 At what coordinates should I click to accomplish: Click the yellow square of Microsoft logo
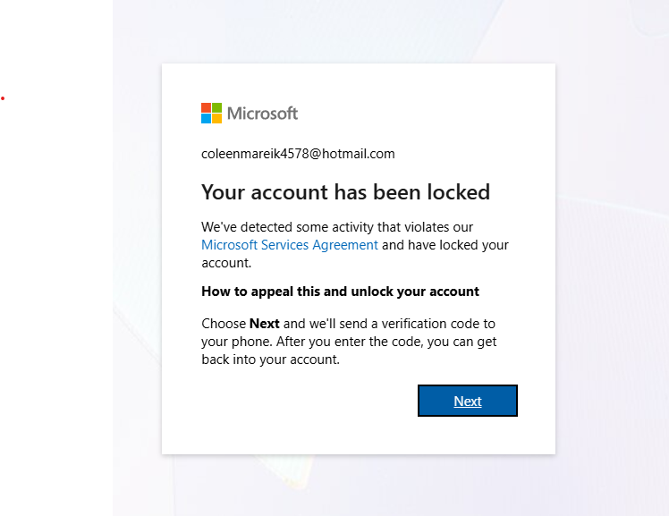tap(216, 118)
